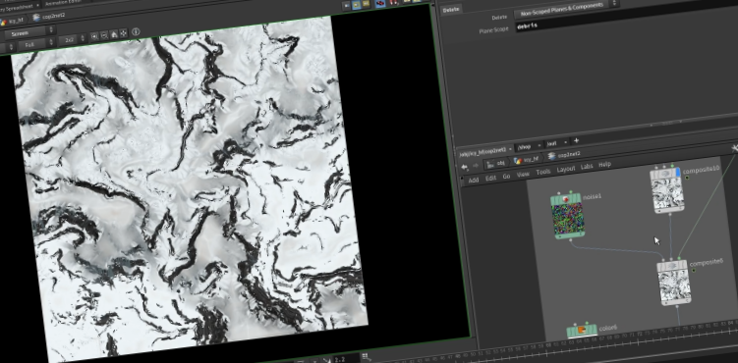
Task: Click the output connector of composite6
Action: 677,306
